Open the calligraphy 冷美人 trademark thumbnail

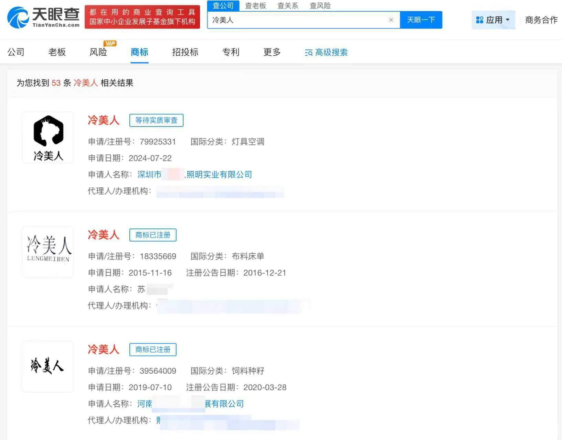click(x=48, y=366)
